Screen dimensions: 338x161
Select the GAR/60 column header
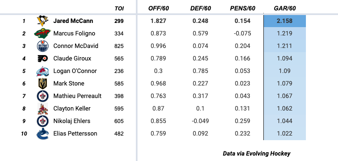point(285,8)
